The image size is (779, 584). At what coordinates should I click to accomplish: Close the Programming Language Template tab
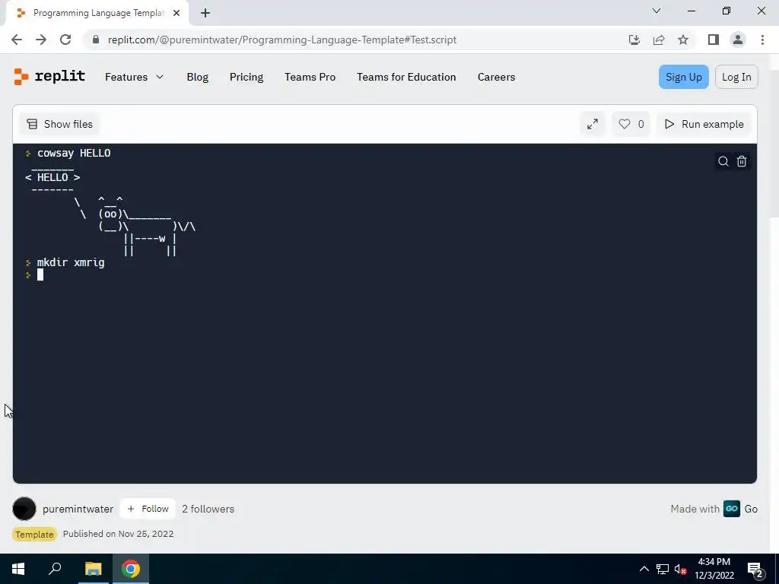coord(176,14)
